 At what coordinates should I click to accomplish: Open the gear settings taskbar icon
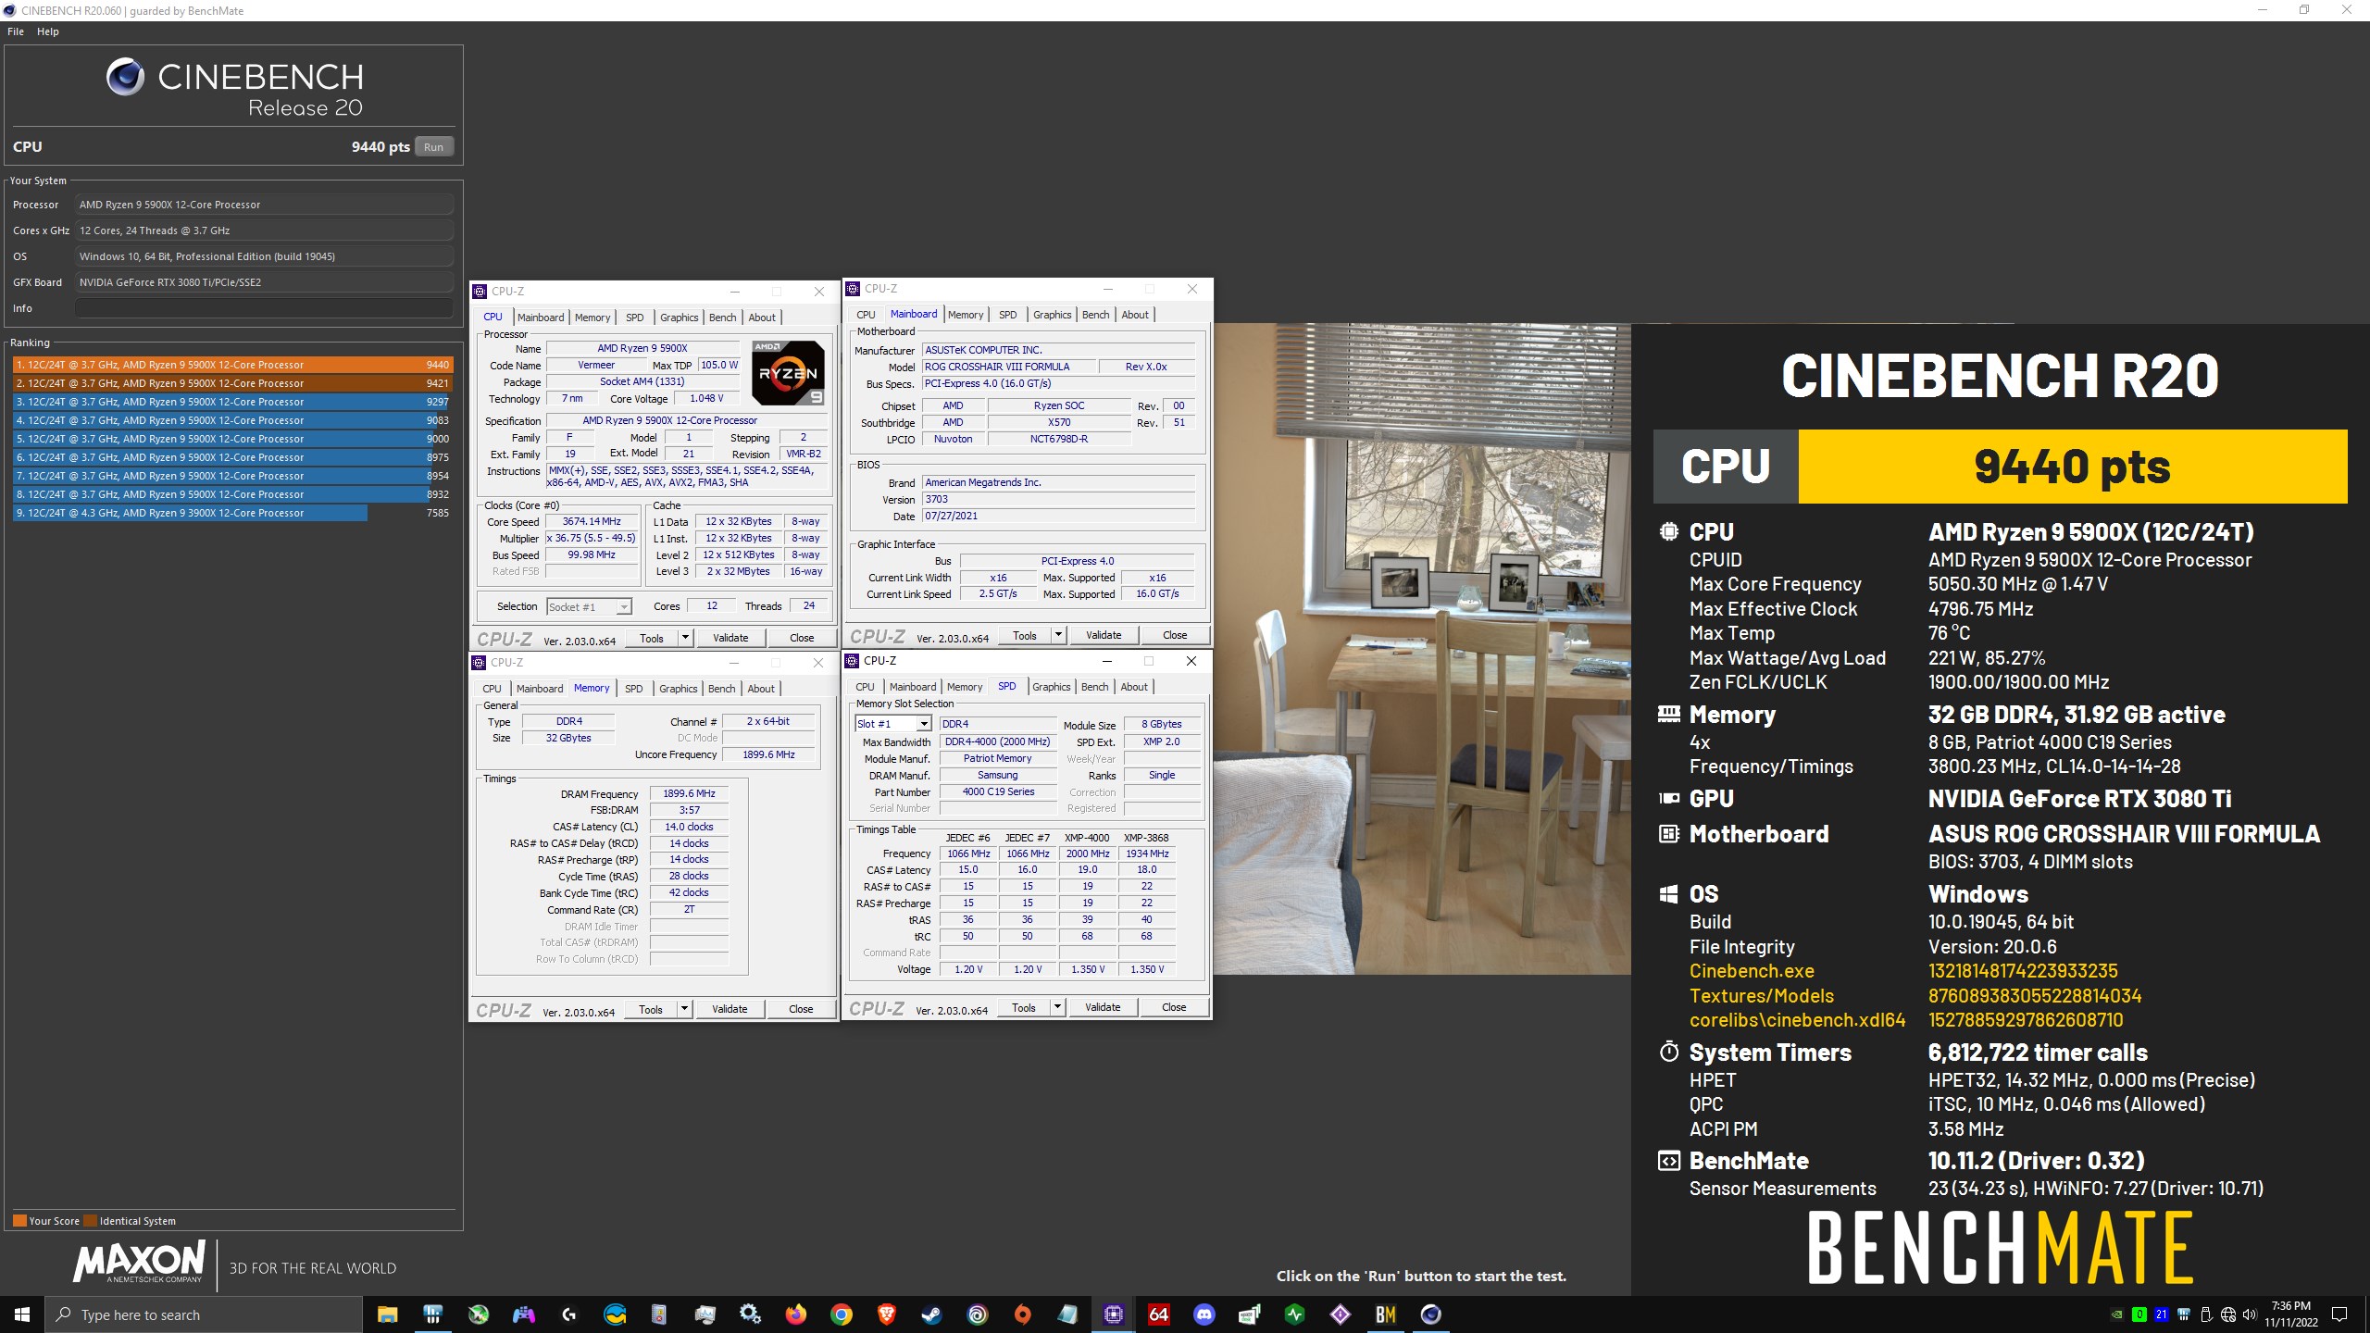(x=750, y=1314)
